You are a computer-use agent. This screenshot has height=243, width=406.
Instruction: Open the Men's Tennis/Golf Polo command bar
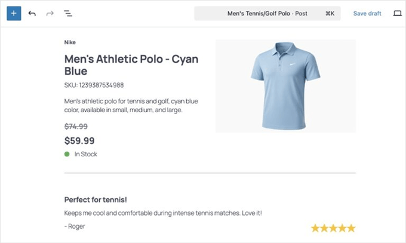tap(267, 13)
